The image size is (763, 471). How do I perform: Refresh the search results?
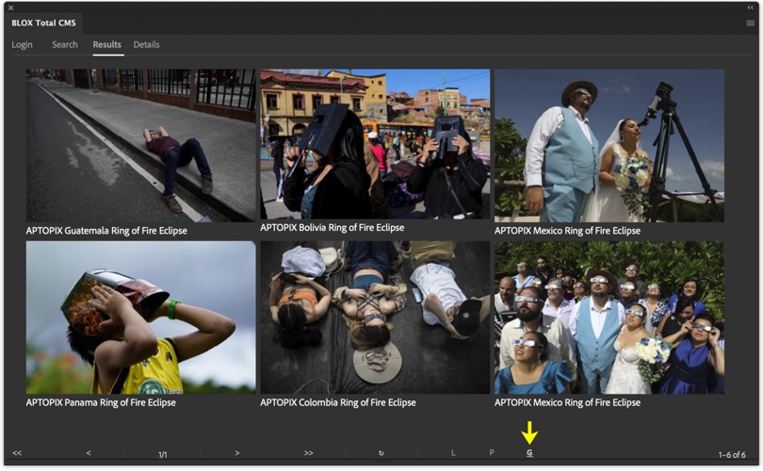(x=381, y=453)
